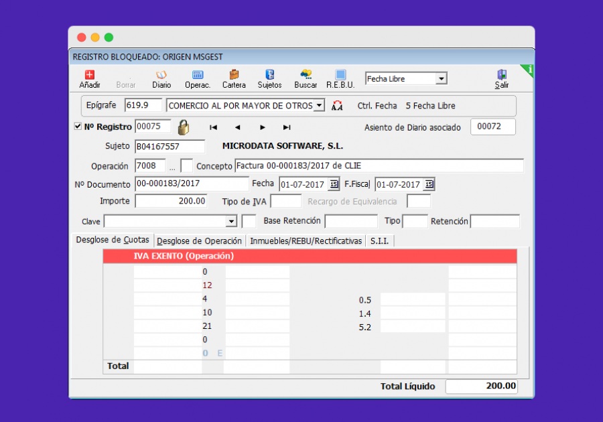Click the IVA EXENTO (Operación) red header
The width and height of the screenshot is (603, 422).
310,256
